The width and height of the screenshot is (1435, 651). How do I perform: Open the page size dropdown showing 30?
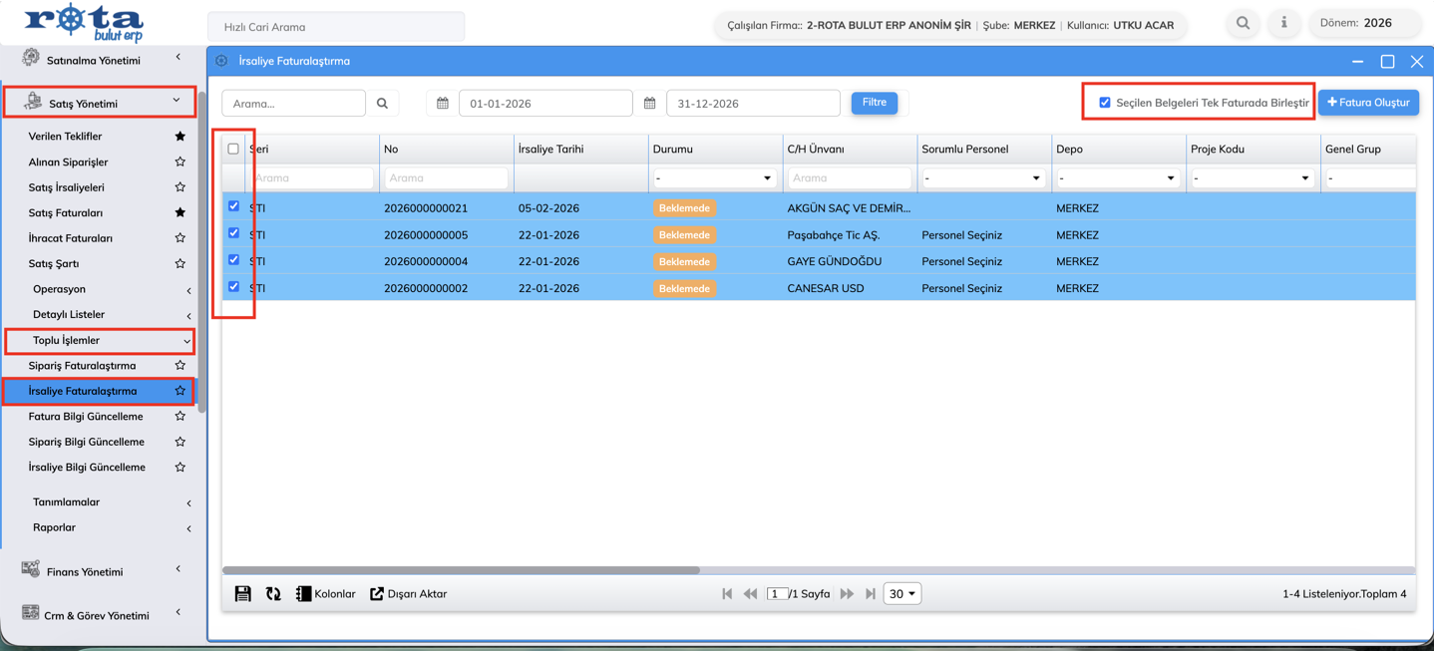(901, 594)
